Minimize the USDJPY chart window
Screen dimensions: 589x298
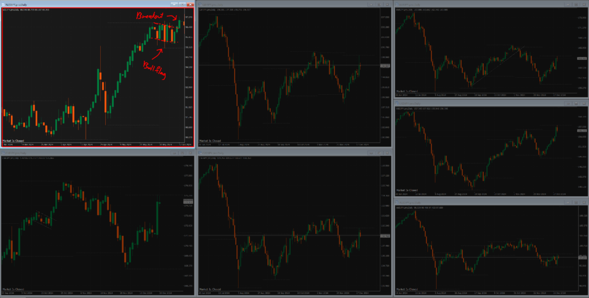[x=568, y=104]
